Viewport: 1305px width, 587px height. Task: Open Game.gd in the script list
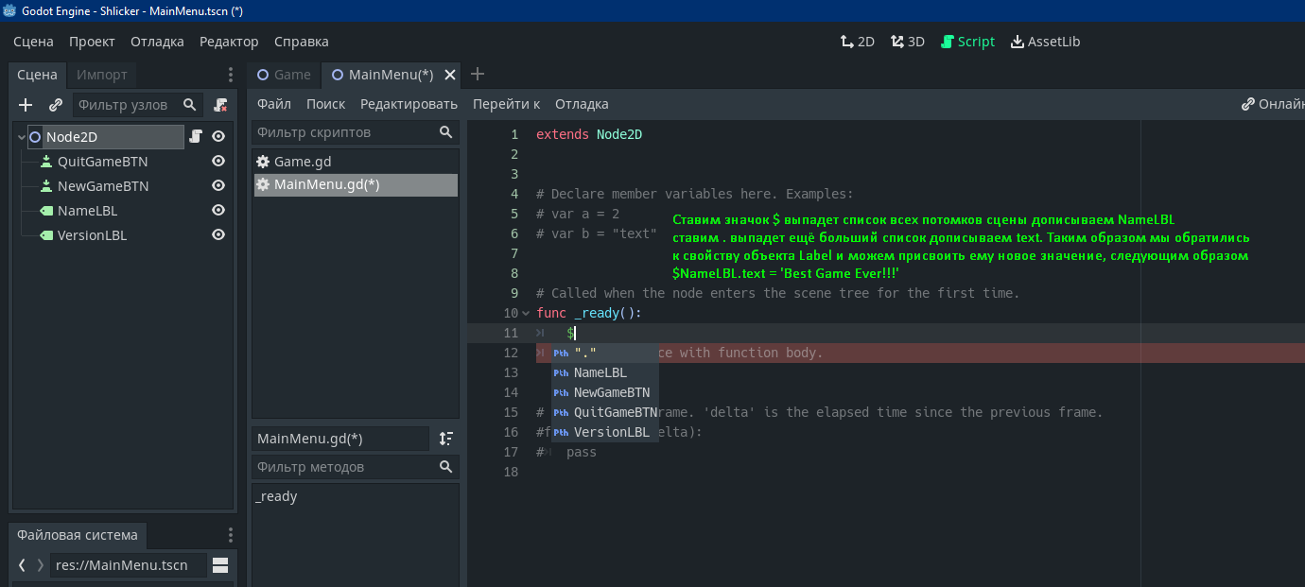[x=356, y=162]
